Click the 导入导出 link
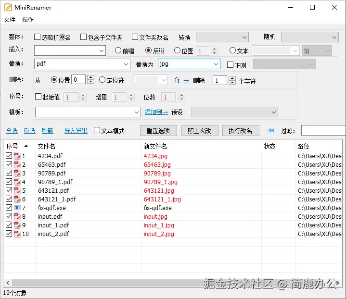346x299 pixels. click(x=76, y=131)
